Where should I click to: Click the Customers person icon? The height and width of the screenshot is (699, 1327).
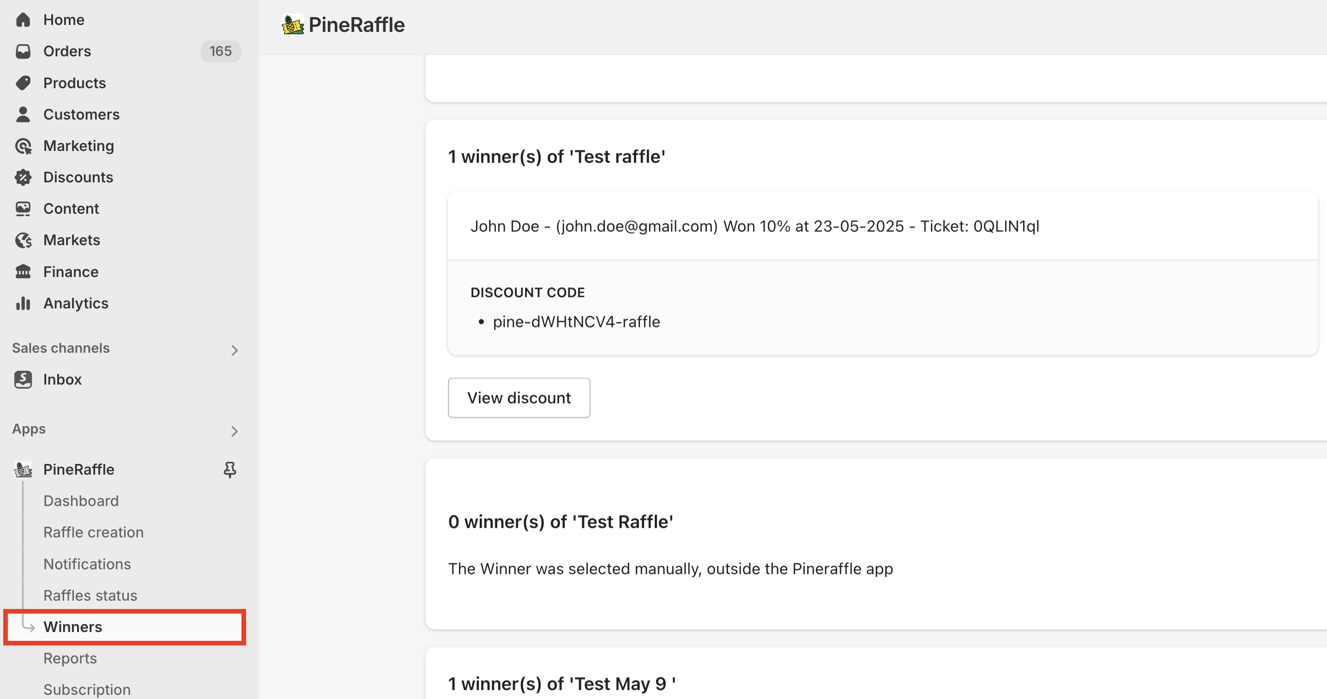point(23,114)
